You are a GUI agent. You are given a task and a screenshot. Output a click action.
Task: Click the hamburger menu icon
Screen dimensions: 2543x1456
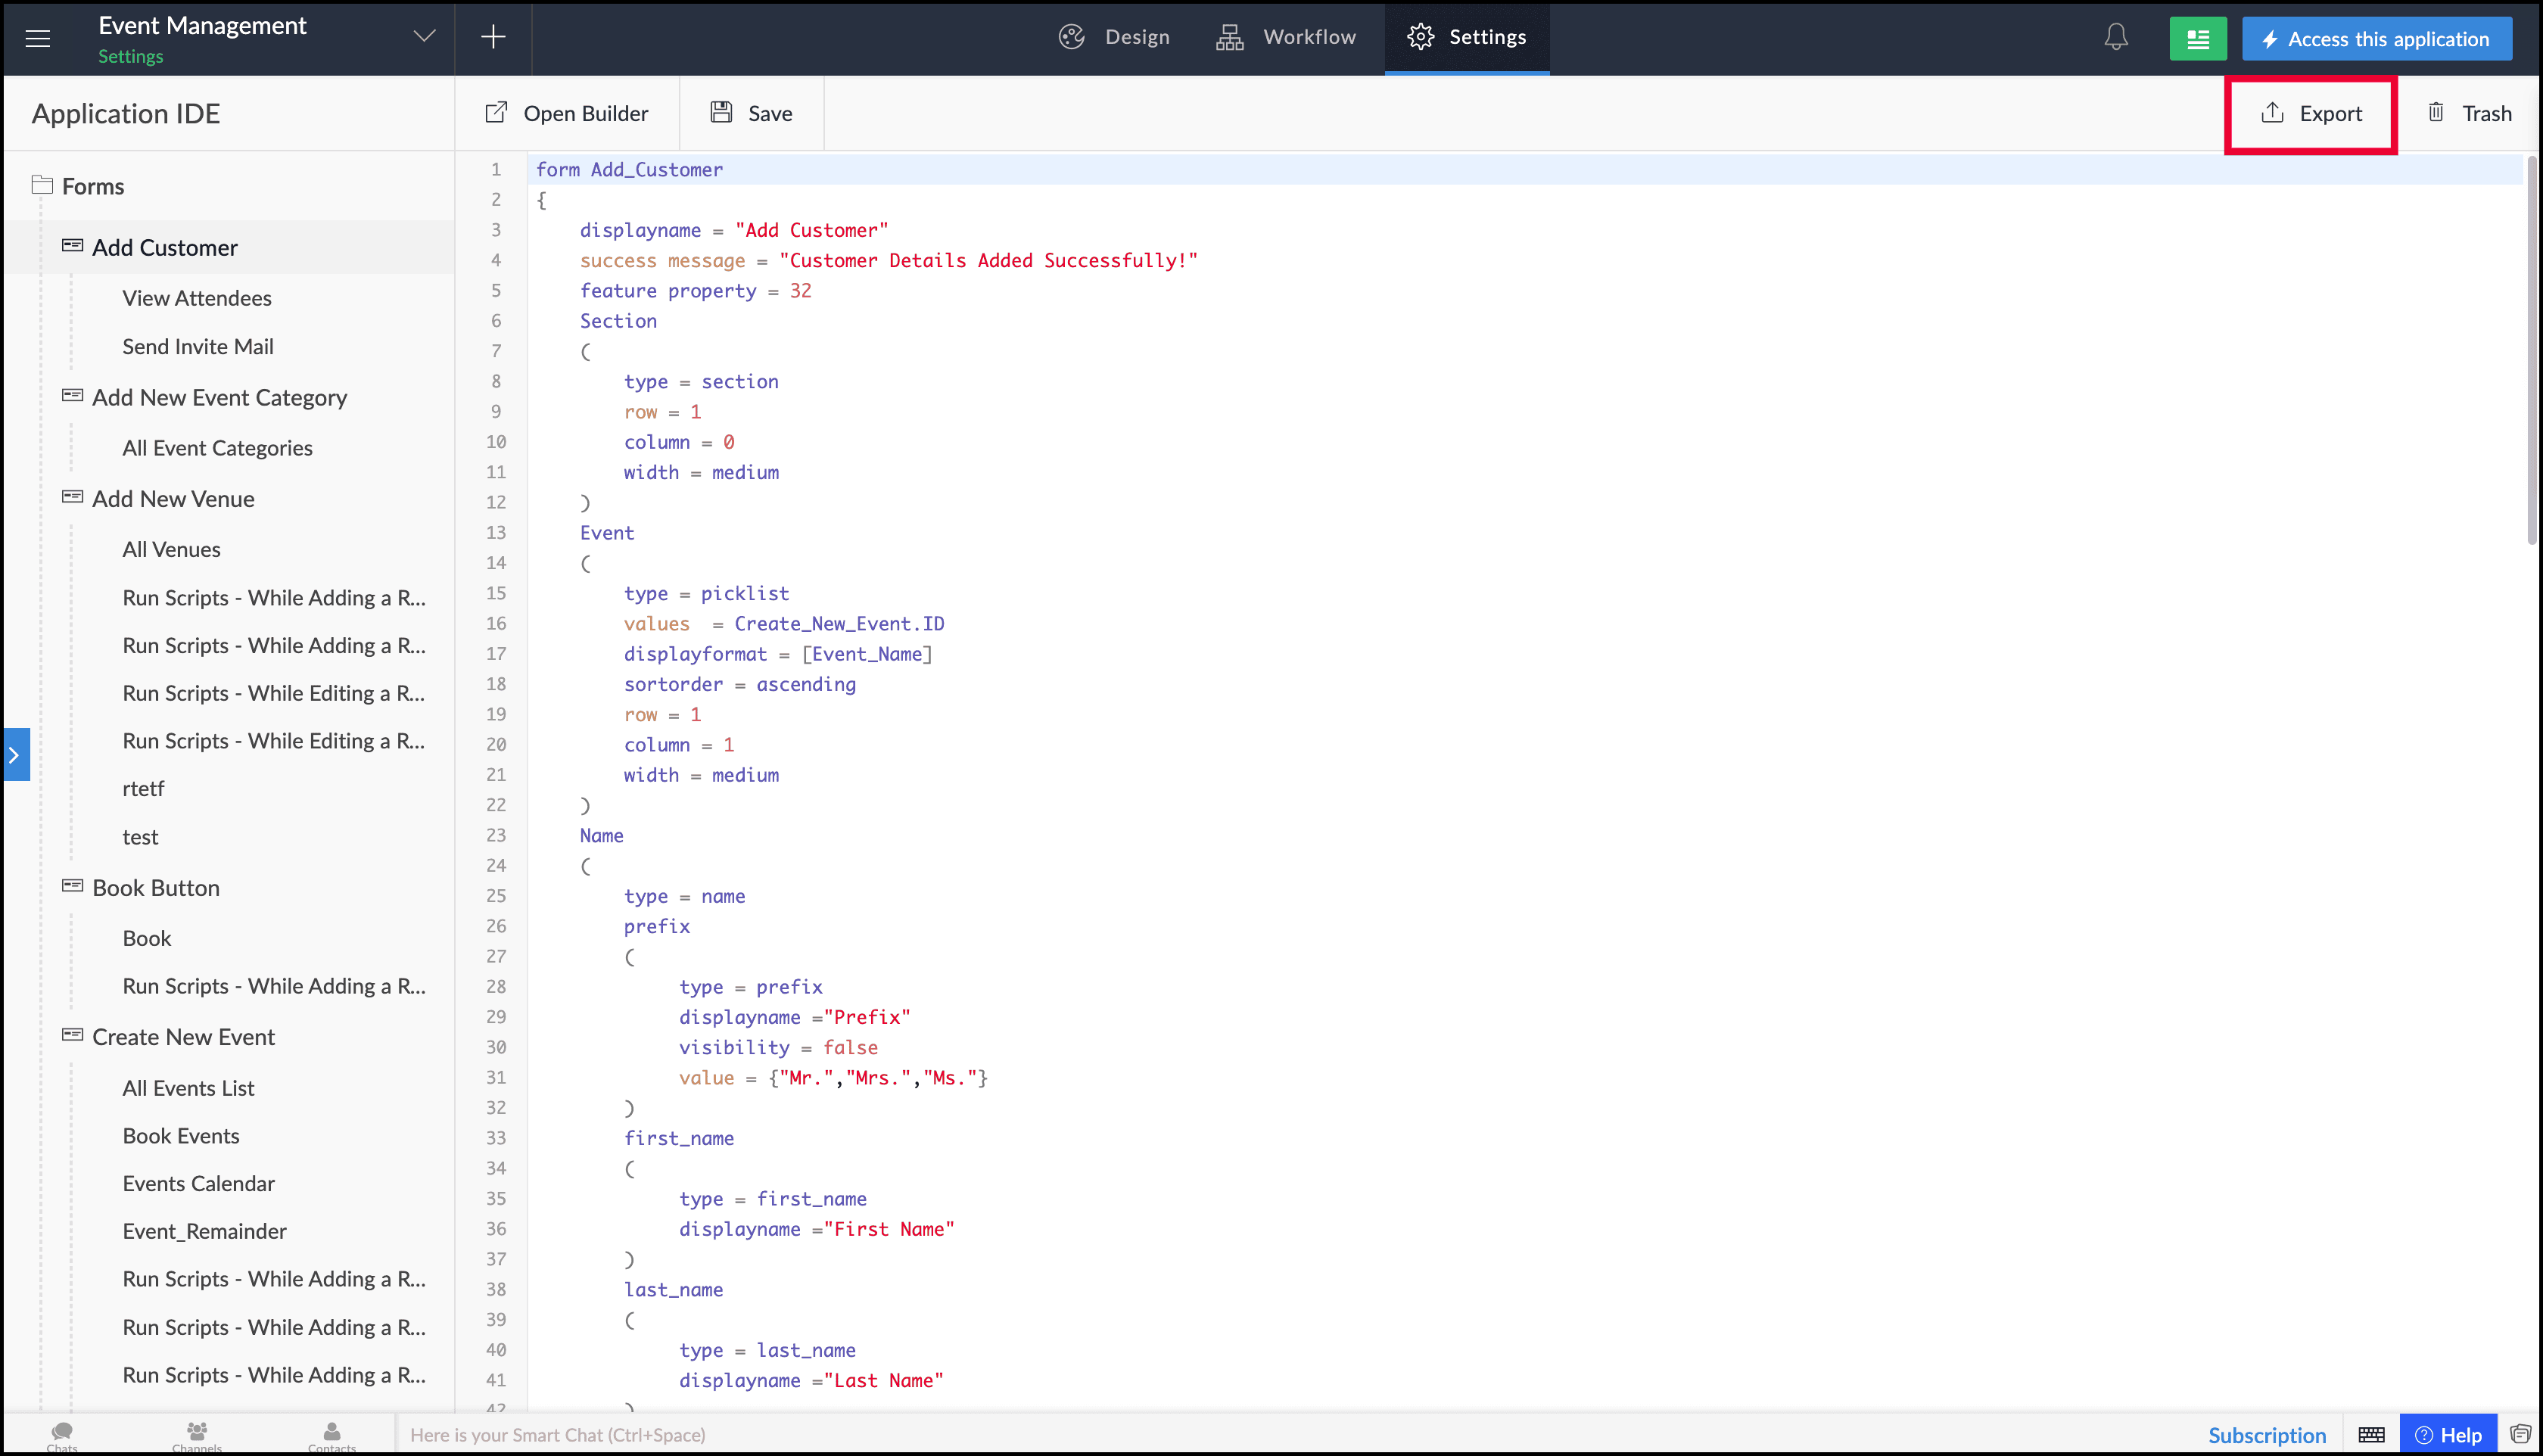pos(38,38)
